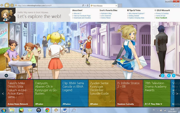Click the Inori IE window taskbar button
The width and height of the screenshot is (180, 113).
[x=56, y=110]
